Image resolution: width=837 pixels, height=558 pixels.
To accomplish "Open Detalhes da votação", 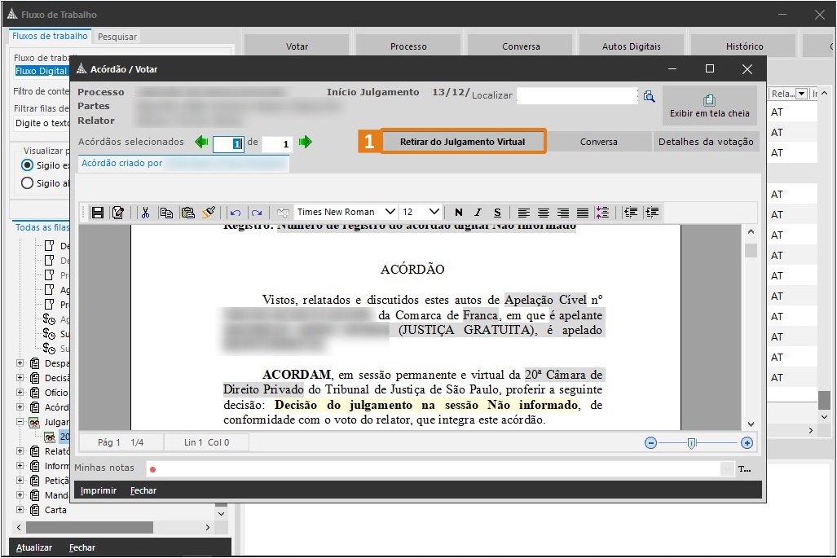I will pyautogui.click(x=706, y=142).
